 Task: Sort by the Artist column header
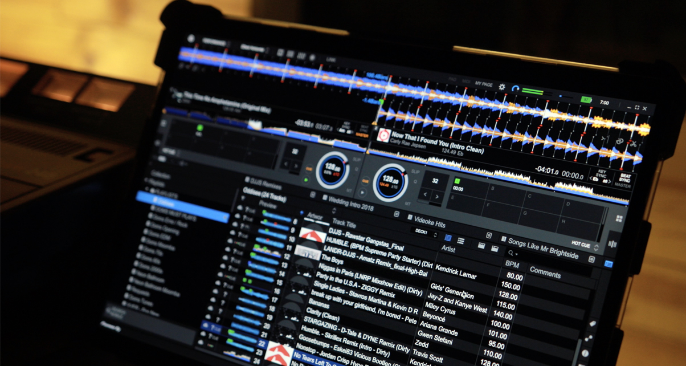pos(448,249)
